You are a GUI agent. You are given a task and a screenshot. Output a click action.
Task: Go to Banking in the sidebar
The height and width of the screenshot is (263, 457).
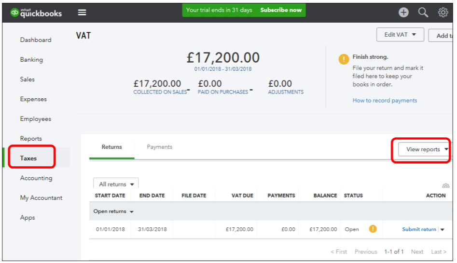click(x=31, y=60)
